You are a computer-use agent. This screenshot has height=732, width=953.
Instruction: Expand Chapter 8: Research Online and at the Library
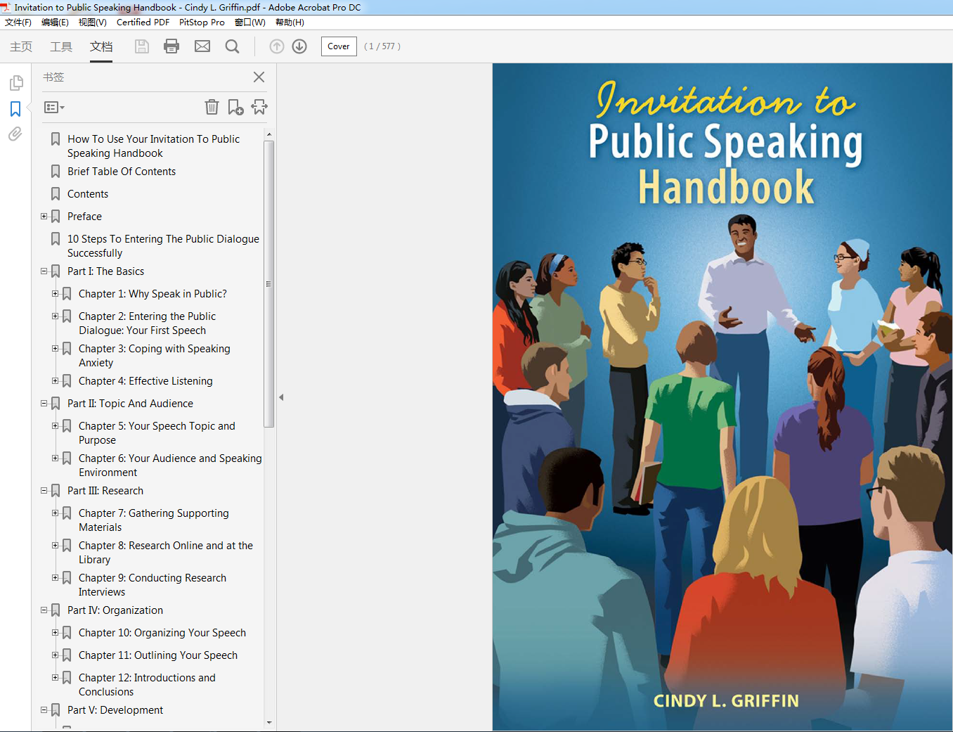point(55,545)
